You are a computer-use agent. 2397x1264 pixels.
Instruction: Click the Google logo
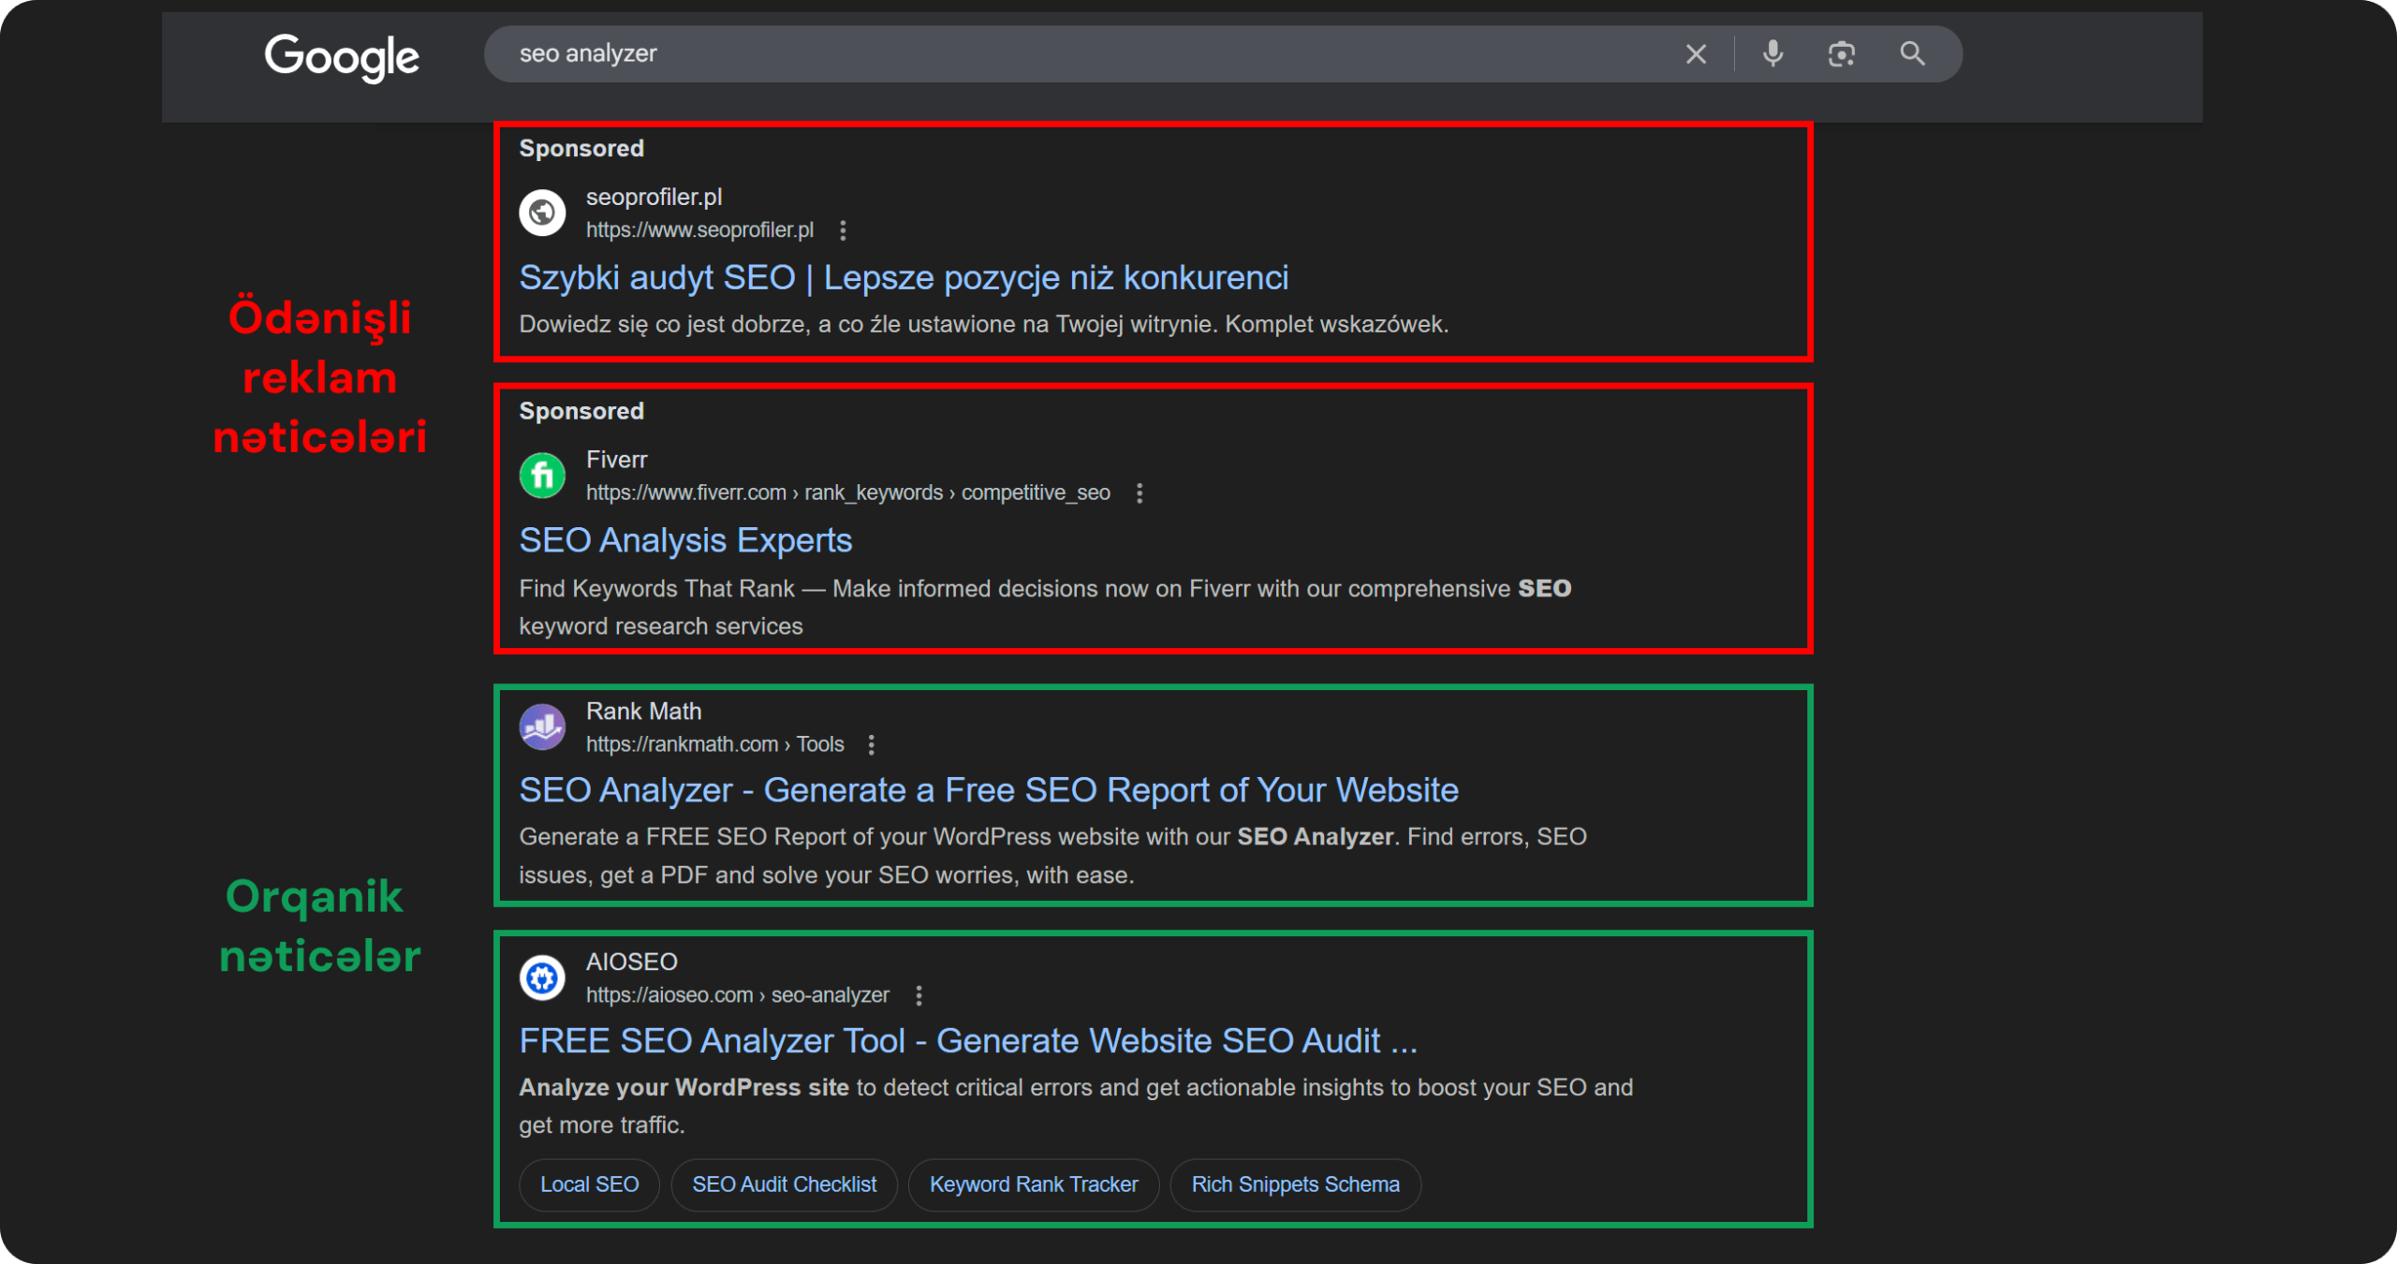342,57
